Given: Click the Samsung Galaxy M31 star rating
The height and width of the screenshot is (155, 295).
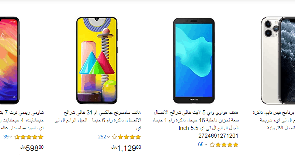Looking at the screenshot, I should tap(126, 137).
